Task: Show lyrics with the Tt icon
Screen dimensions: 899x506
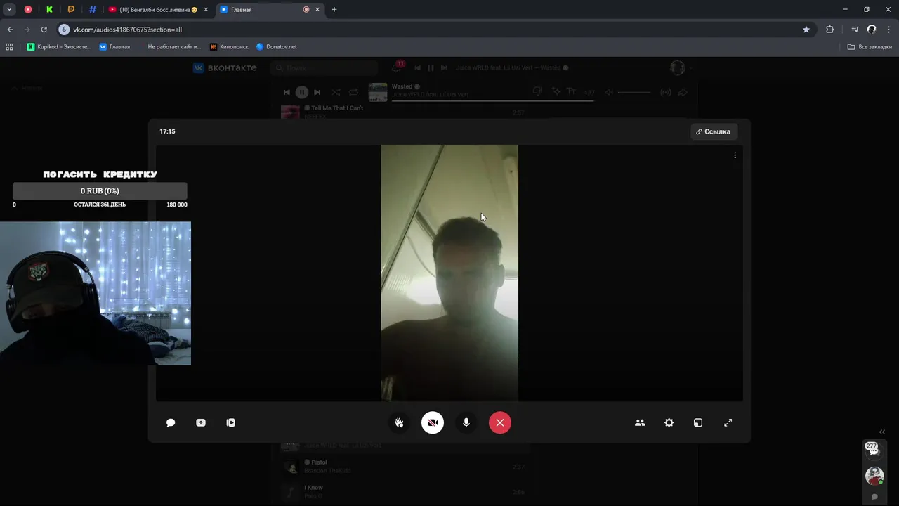Action: pos(571,91)
